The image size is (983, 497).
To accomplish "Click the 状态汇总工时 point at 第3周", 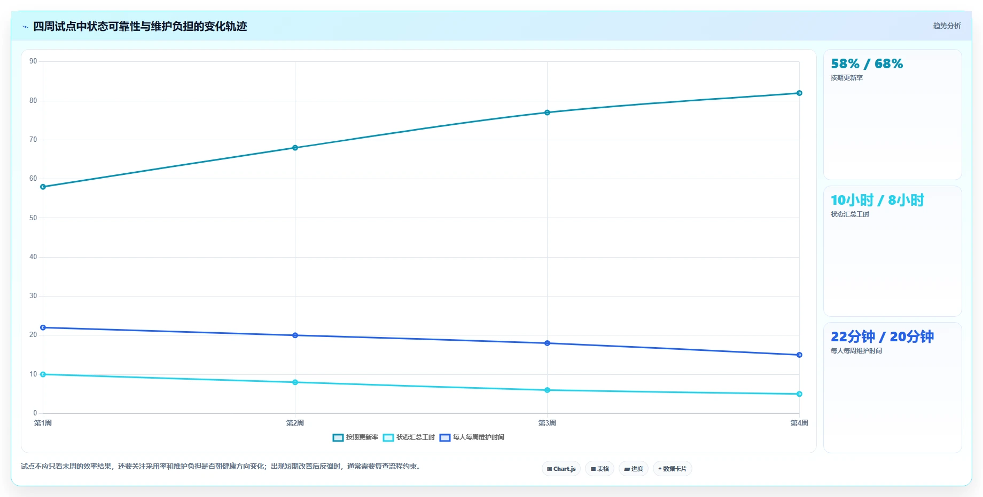I will [547, 390].
